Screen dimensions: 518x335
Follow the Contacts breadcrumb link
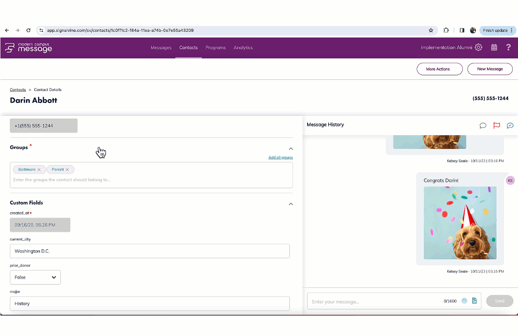(x=18, y=90)
